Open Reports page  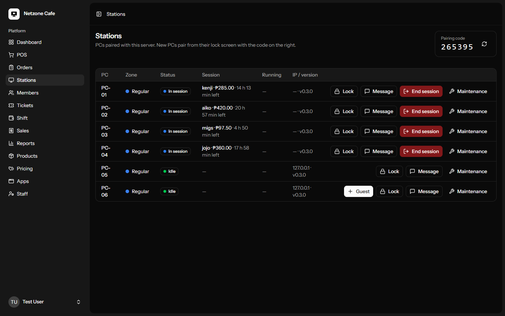click(45, 143)
